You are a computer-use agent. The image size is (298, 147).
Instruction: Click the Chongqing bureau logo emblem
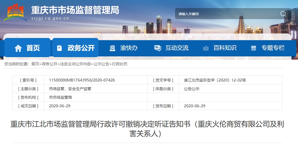click(x=15, y=12)
